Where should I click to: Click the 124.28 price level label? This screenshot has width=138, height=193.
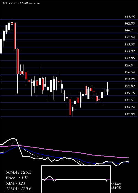(130, 79)
